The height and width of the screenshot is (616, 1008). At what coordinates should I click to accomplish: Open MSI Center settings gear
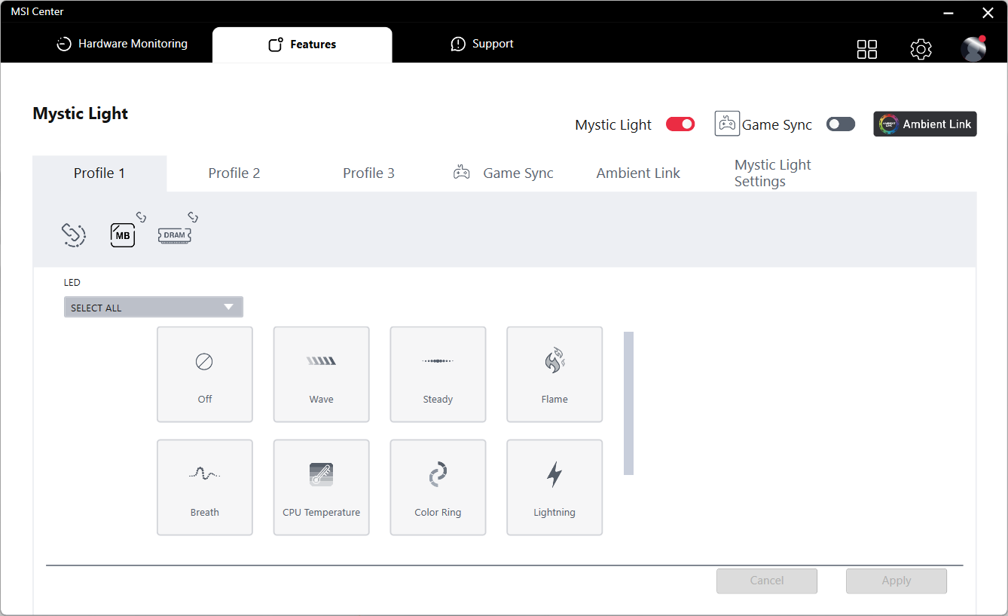tap(921, 49)
